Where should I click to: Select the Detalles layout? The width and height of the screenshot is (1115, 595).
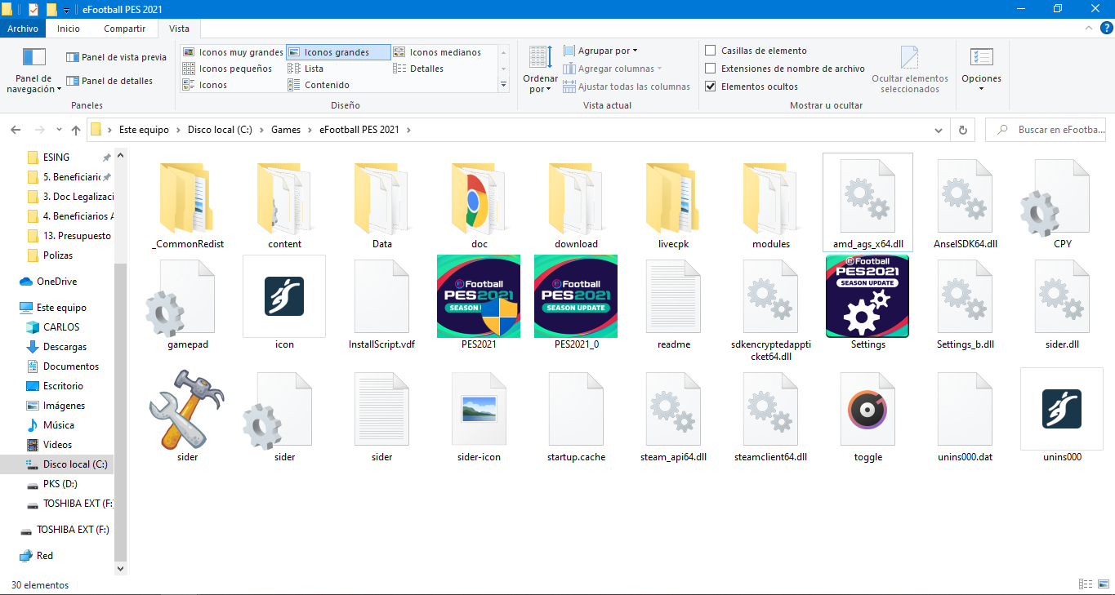pos(419,69)
